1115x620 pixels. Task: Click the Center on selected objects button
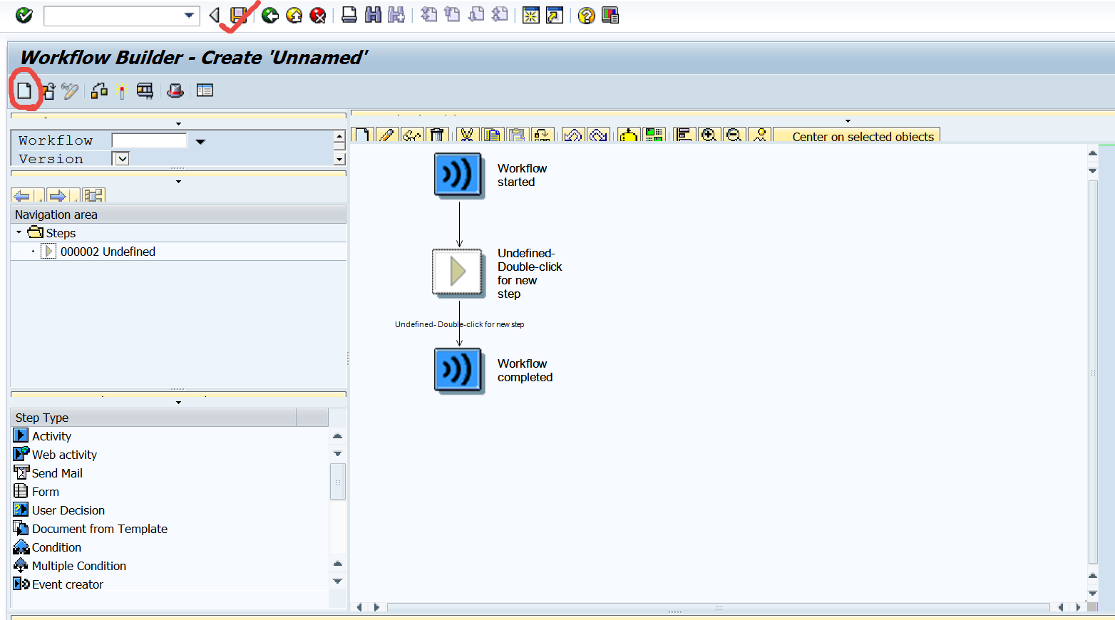click(x=857, y=135)
